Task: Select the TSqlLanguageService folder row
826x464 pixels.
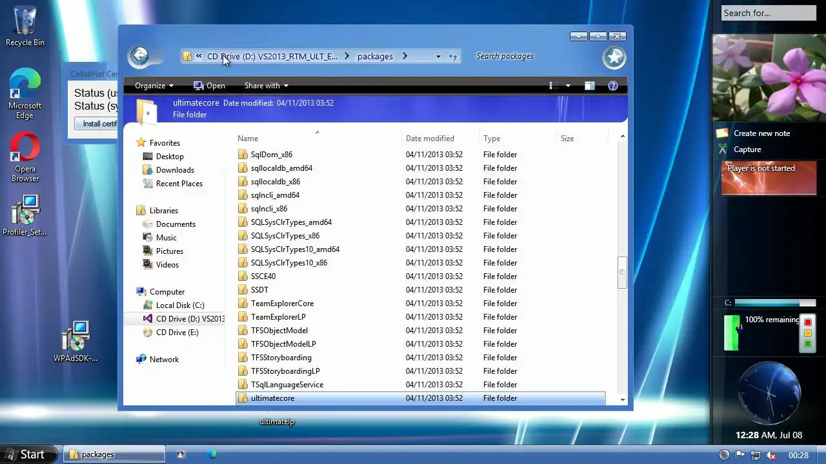Action: pyautogui.click(x=420, y=385)
